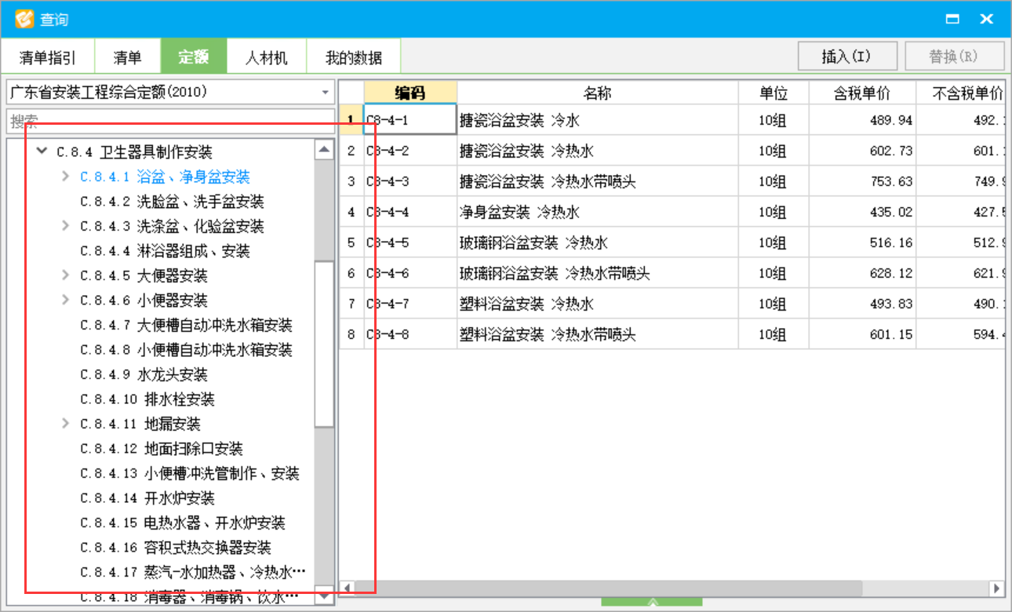Screen dimensions: 1012x612
Task: Expand the C.8.4.5 大便器安装 node
Action: tap(65, 275)
